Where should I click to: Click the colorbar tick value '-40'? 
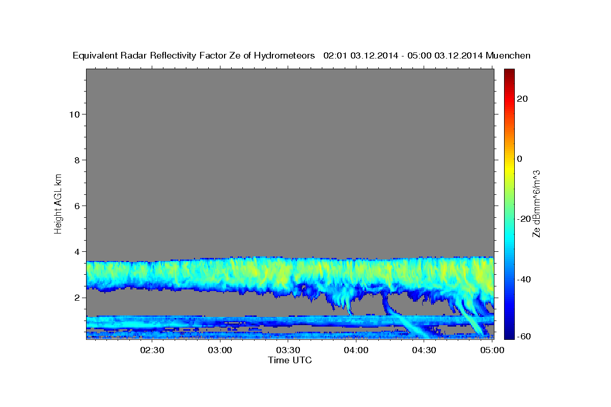(x=523, y=279)
